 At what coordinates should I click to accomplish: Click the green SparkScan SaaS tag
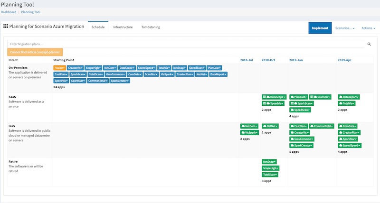pyautogui.click(x=302, y=103)
